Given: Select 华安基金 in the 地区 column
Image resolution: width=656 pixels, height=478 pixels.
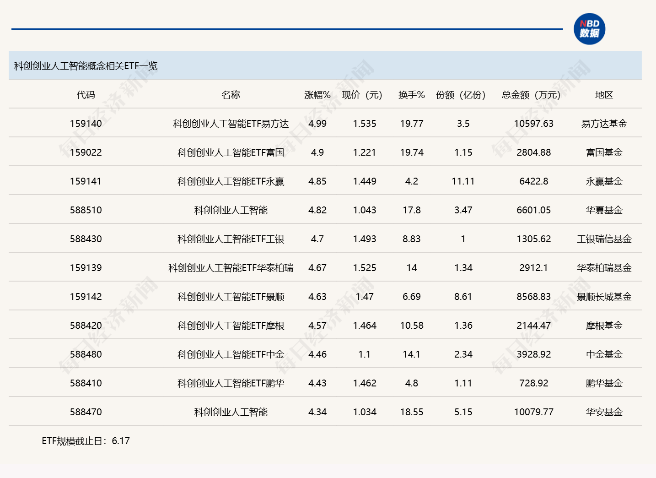Looking at the screenshot, I should click(604, 412).
